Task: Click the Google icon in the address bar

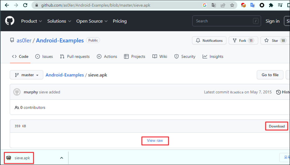Action: click(x=204, y=5)
